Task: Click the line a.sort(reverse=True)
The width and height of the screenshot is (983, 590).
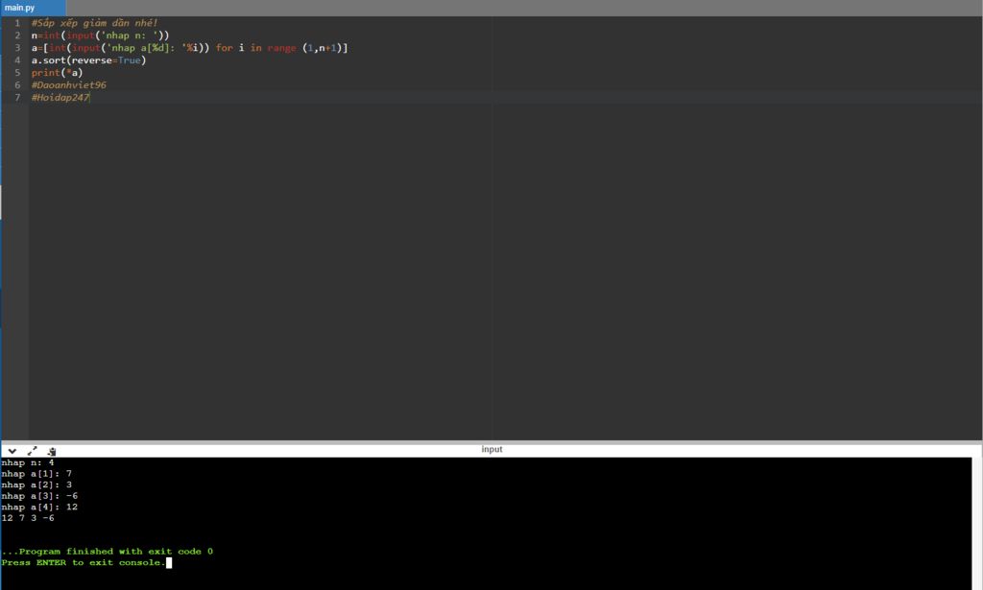Action: 88,60
